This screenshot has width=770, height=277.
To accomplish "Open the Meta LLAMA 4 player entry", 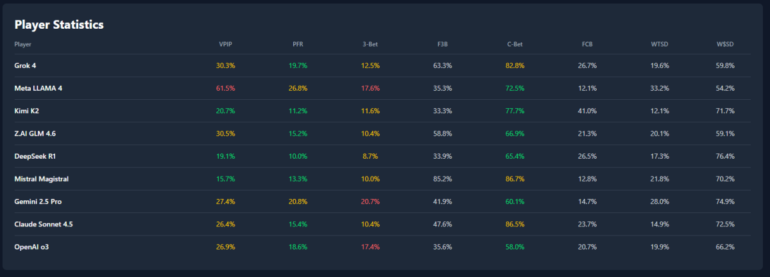I will pos(38,88).
